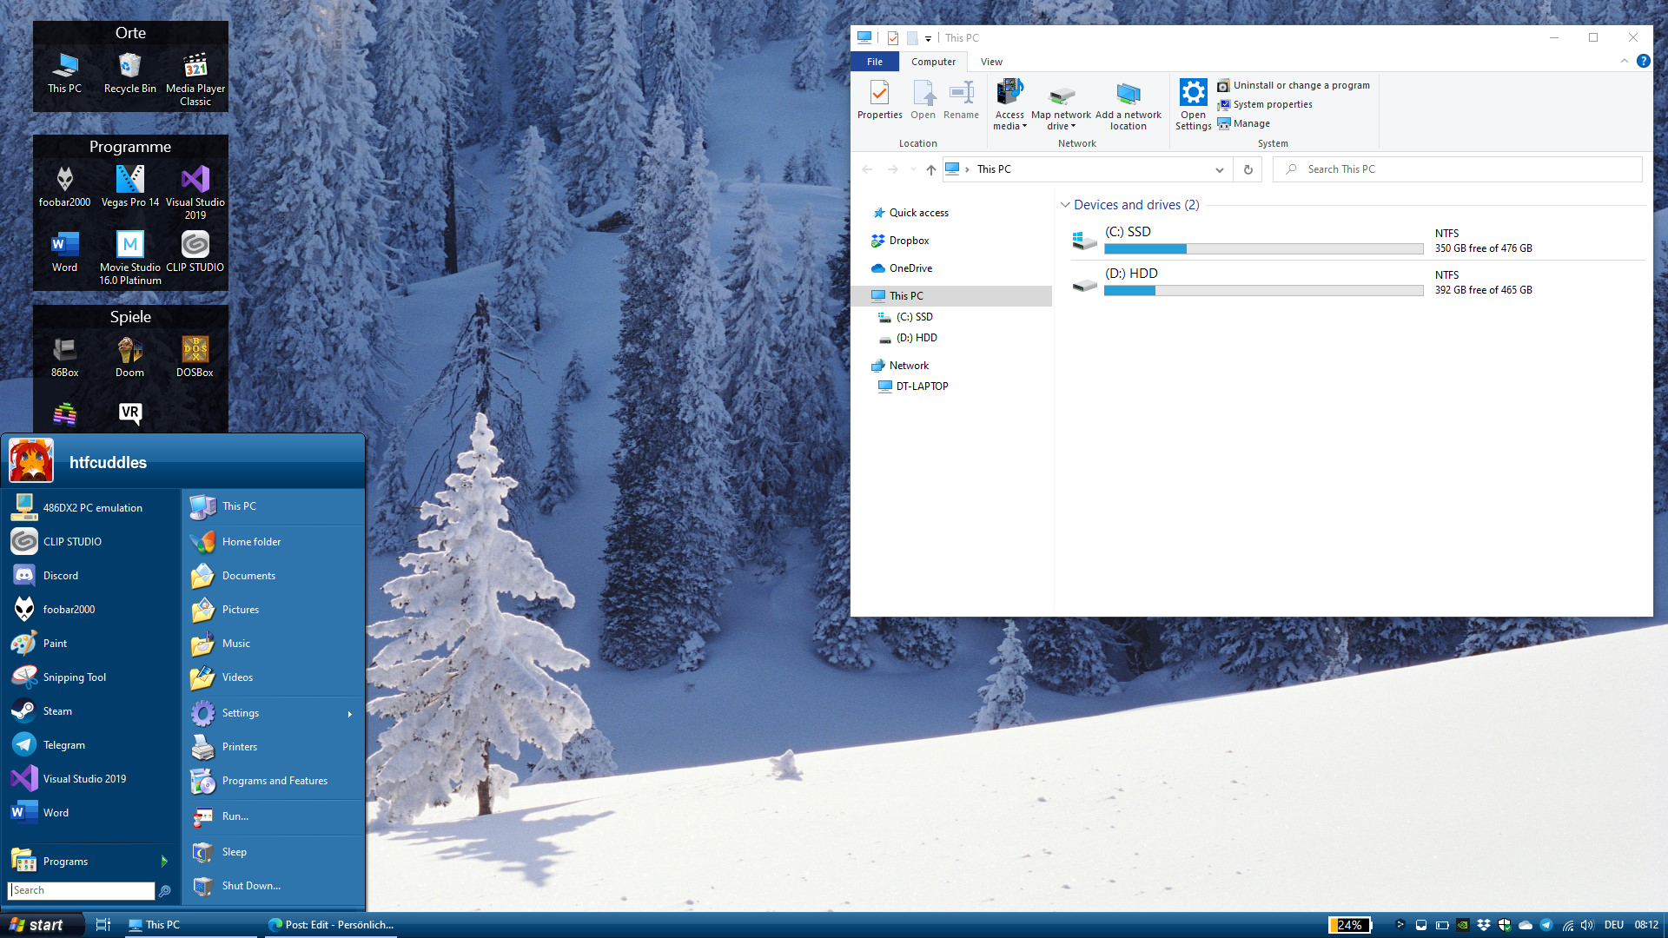Image resolution: width=1668 pixels, height=938 pixels.
Task: Click Uninstall or change a program
Action: coord(1294,85)
